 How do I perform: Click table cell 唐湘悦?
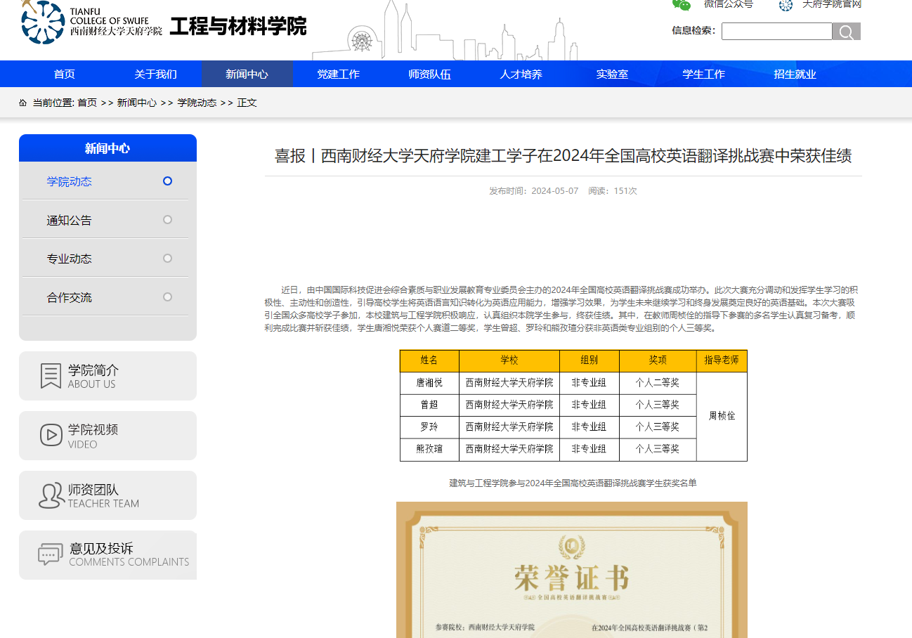pos(429,383)
